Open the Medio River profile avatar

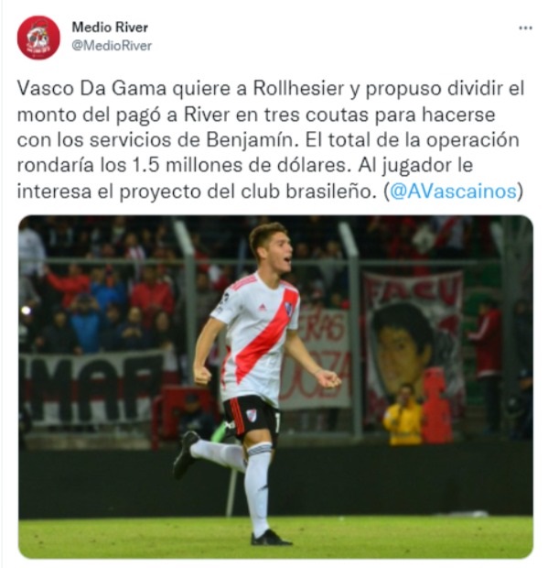(38, 38)
